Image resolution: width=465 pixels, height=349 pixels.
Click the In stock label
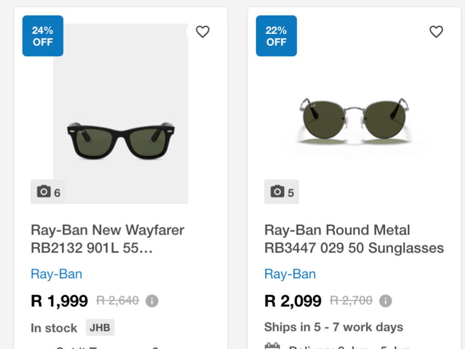[x=54, y=328]
